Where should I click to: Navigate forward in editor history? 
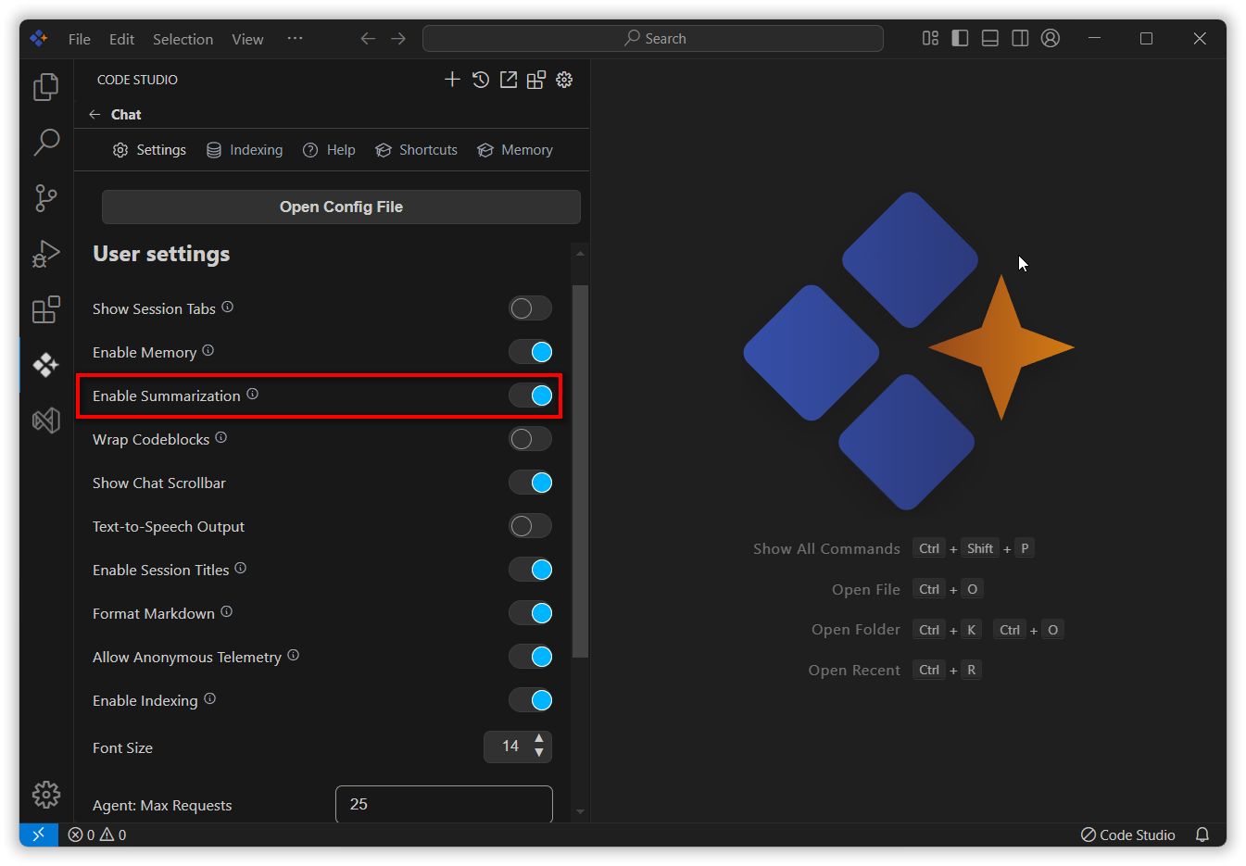[398, 39]
